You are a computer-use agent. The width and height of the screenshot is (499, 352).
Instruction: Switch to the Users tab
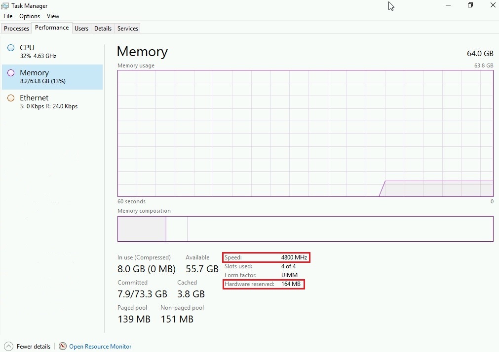point(81,28)
